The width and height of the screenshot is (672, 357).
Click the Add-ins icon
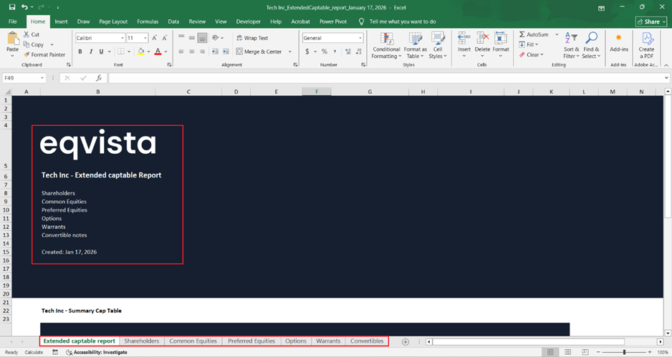pos(618,42)
